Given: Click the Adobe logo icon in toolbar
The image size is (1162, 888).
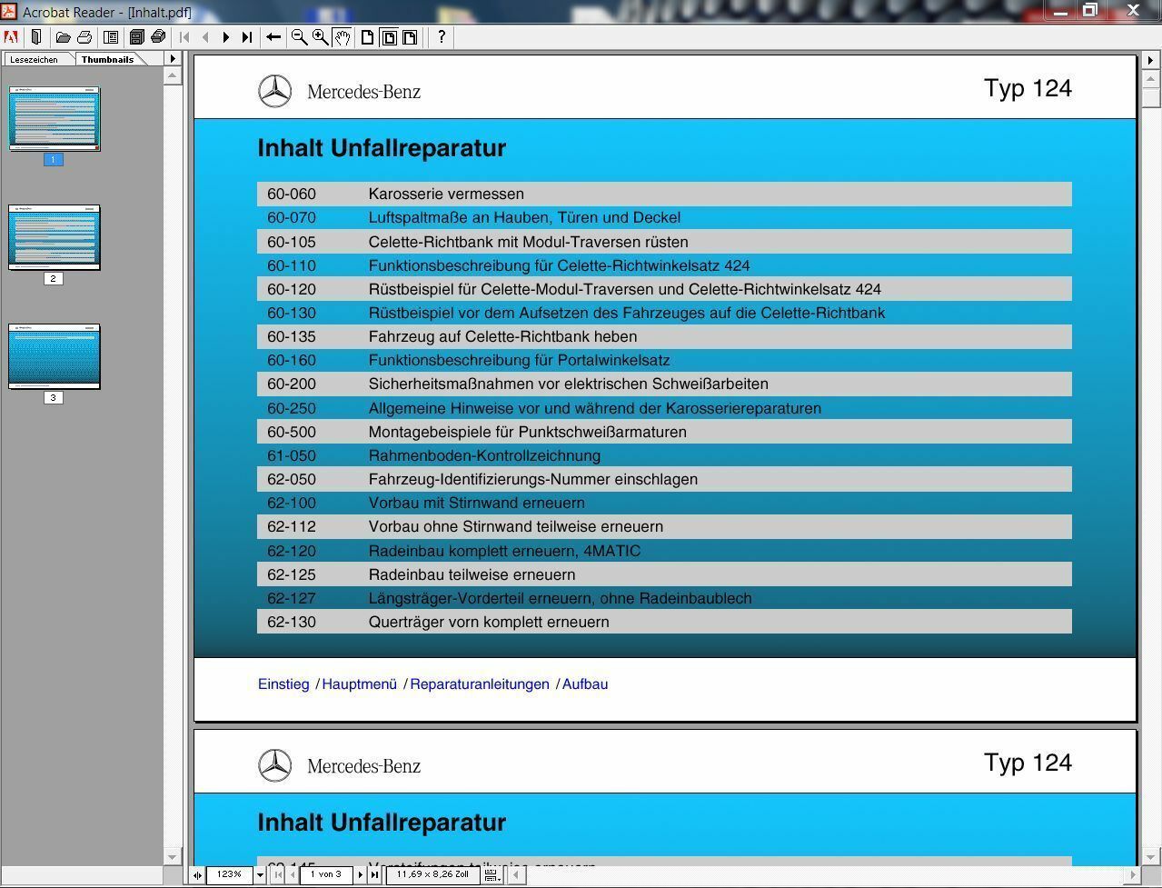Looking at the screenshot, I should click(x=11, y=37).
